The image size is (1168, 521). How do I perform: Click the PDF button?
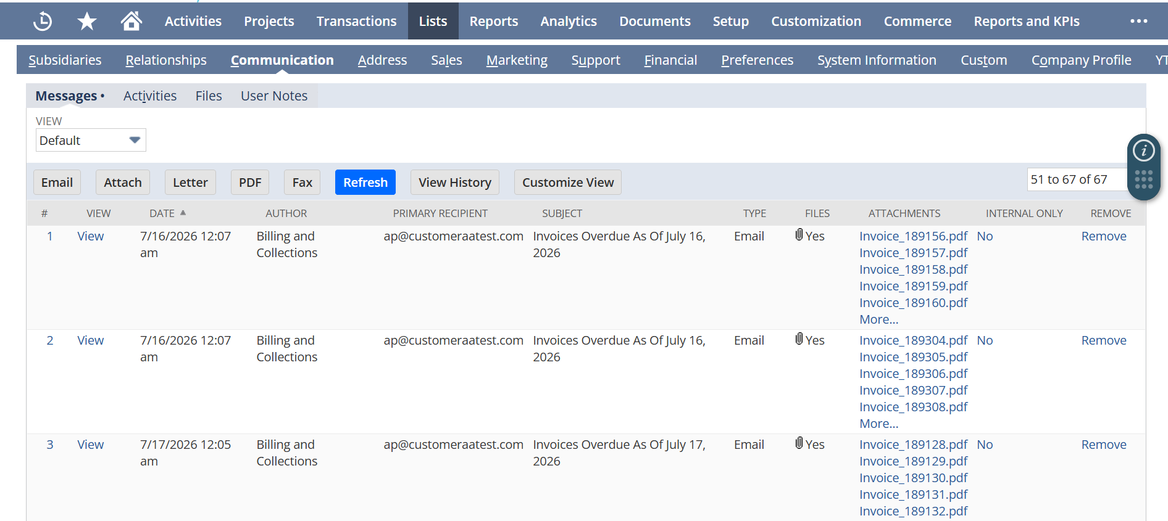click(250, 182)
